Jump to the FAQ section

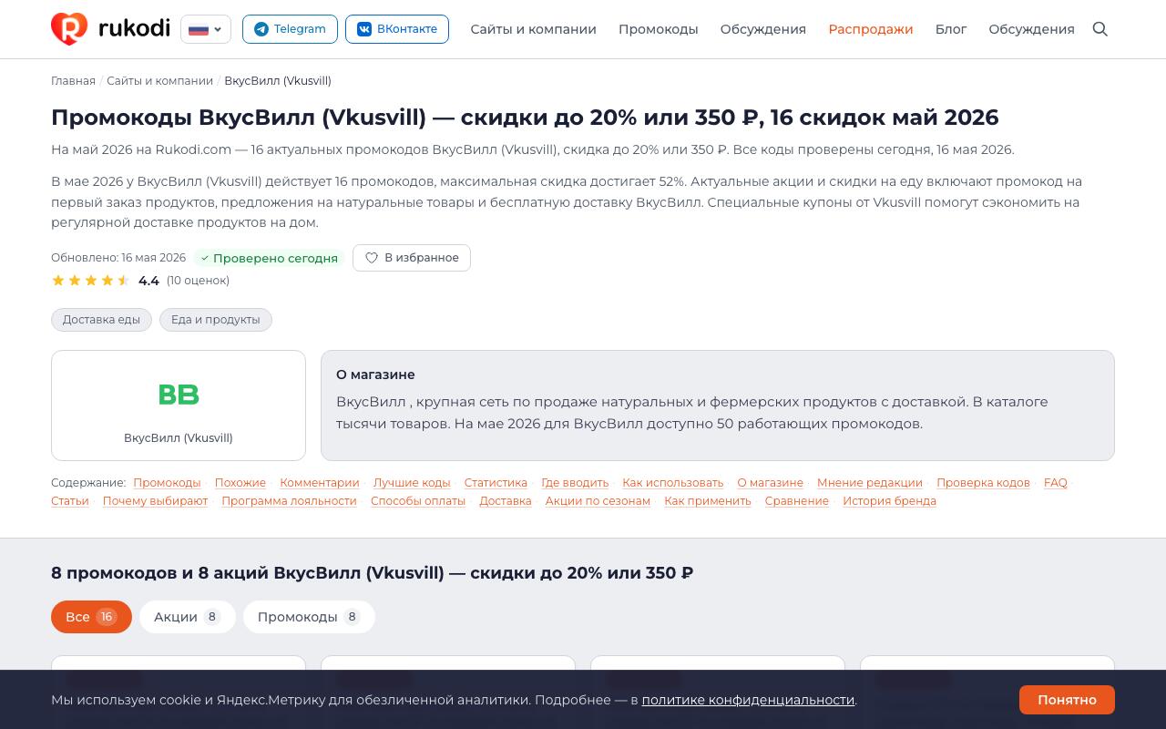pyautogui.click(x=1056, y=483)
